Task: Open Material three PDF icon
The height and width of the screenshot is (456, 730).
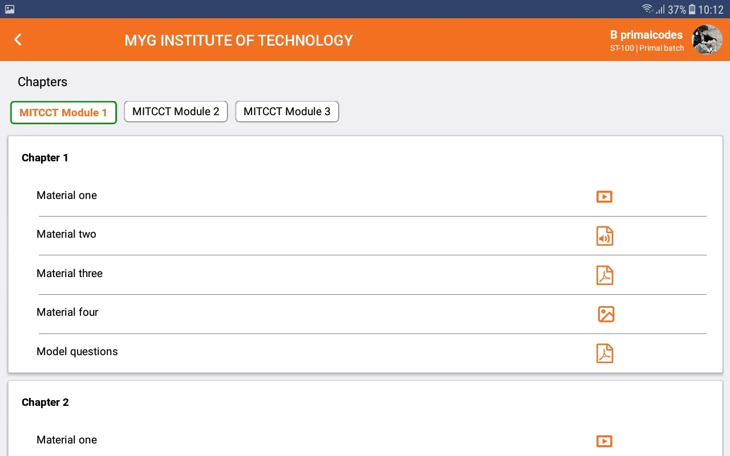Action: point(605,275)
